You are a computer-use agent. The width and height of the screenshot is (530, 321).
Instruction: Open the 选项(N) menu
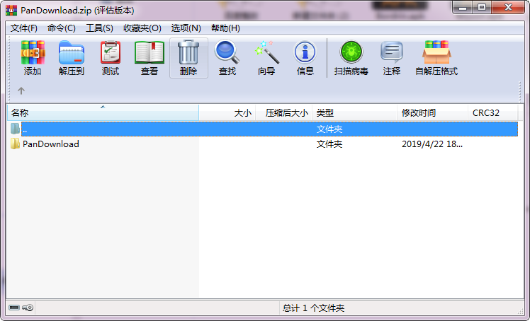coord(186,28)
